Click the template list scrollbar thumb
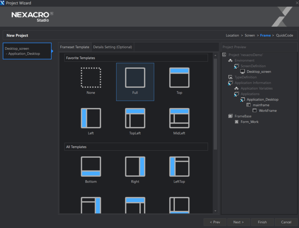 pyautogui.click(x=215, y=104)
